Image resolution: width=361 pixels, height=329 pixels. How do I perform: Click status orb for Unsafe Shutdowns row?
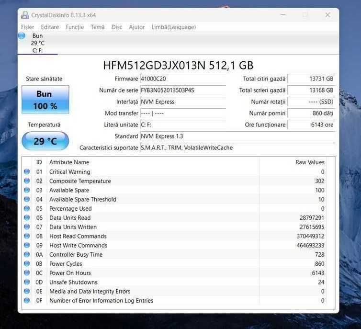pos(27,282)
